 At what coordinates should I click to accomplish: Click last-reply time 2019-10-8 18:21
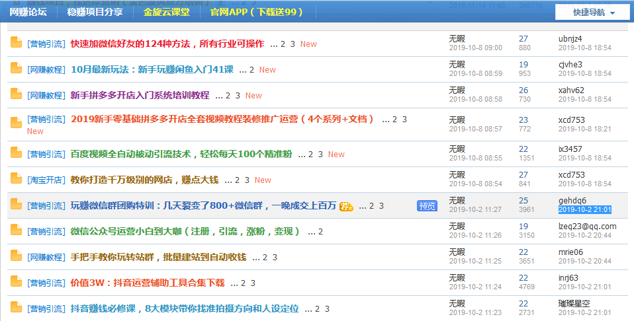[x=585, y=129]
